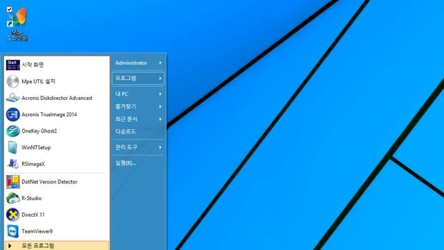The height and width of the screenshot is (250, 444).
Task: Click the 실행(R)... run entry
Action: coord(138,163)
